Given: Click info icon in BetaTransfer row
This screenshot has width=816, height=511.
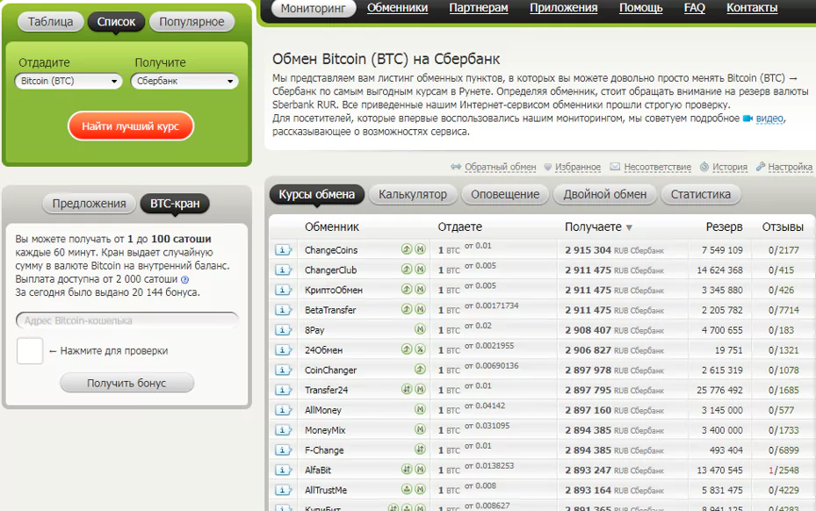Looking at the screenshot, I should [x=284, y=310].
